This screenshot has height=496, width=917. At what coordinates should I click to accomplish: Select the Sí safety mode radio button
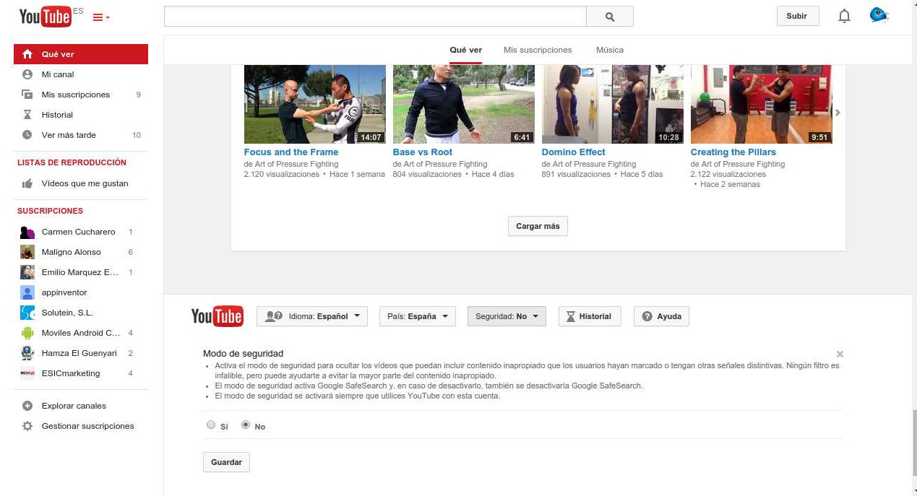coord(211,425)
